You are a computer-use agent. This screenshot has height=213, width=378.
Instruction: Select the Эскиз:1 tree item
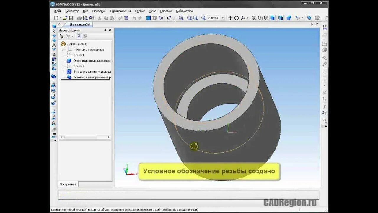[79, 55]
